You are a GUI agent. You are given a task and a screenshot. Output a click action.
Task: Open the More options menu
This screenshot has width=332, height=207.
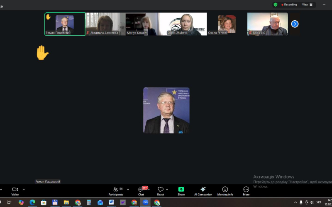point(246,191)
